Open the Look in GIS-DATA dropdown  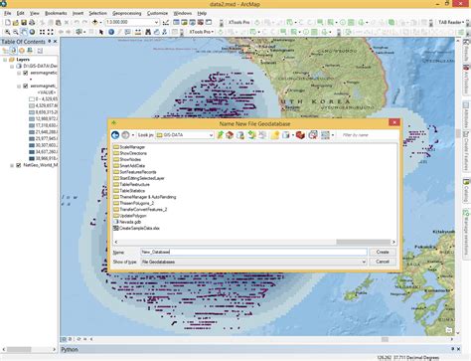click(211, 135)
